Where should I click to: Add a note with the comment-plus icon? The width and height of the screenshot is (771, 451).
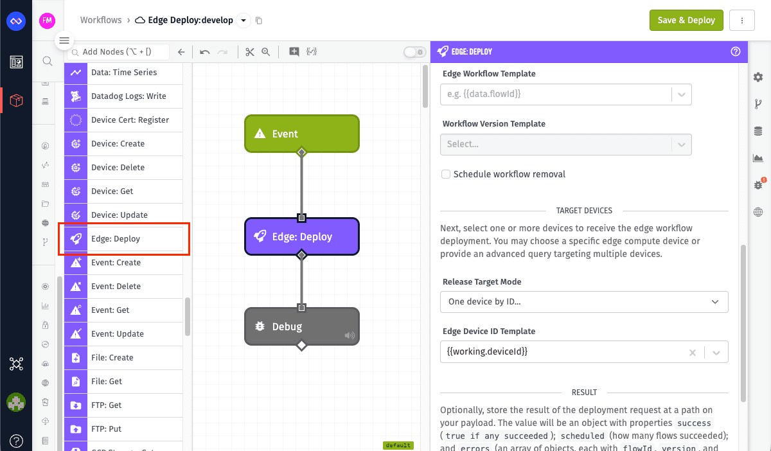294,52
